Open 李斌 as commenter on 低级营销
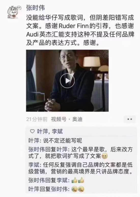This screenshot has width=140, height=197. [x=34, y=165]
